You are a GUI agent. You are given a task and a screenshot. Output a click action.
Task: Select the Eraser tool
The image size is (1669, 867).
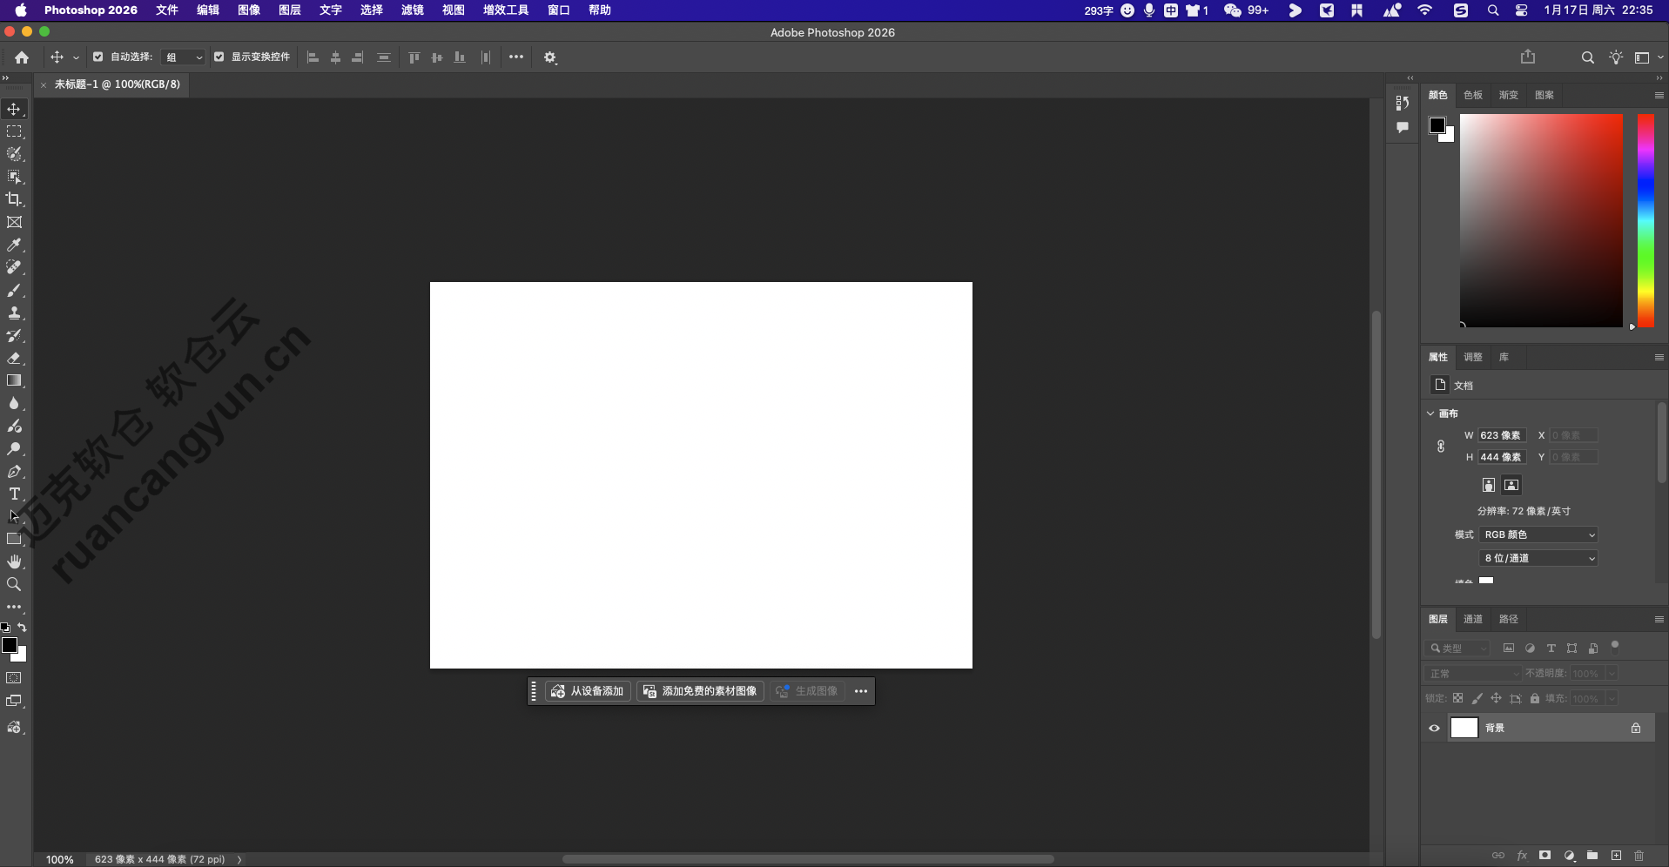pyautogui.click(x=14, y=358)
